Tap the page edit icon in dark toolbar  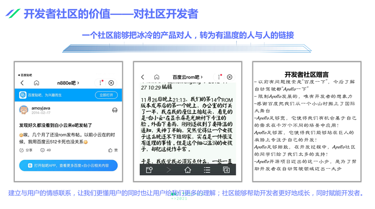tap(149, 170)
